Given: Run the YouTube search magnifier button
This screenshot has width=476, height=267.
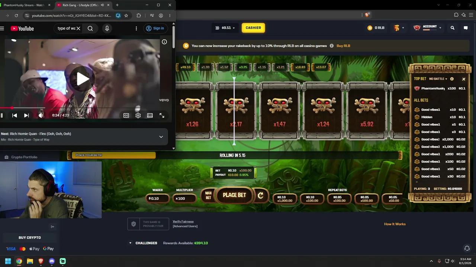Looking at the screenshot, I should (90, 29).
